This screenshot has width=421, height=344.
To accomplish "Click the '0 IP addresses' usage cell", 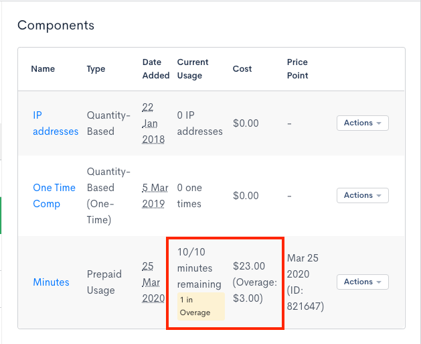I will 199,123.
